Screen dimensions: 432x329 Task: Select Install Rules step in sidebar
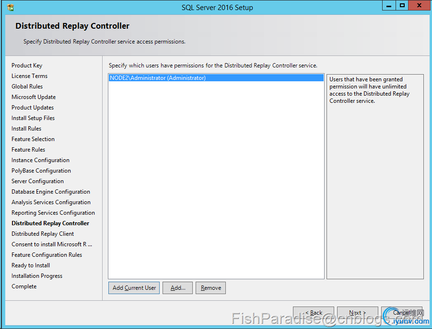(x=26, y=128)
